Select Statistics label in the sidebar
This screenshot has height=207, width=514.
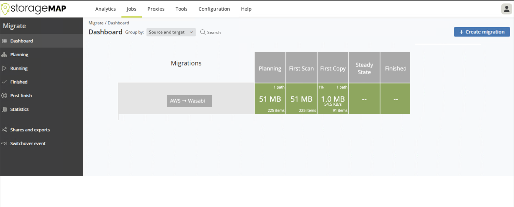pos(19,109)
